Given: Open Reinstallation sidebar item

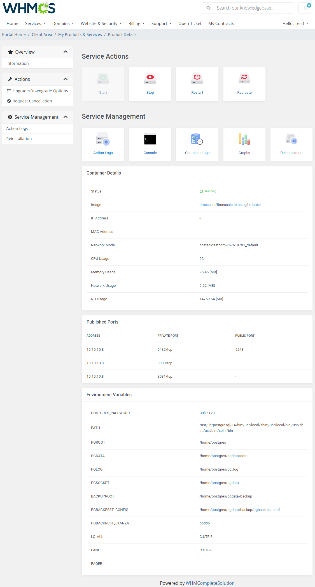Looking at the screenshot, I should click(38, 139).
